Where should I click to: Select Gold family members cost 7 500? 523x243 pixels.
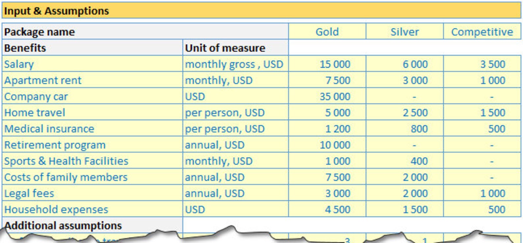[x=327, y=177]
